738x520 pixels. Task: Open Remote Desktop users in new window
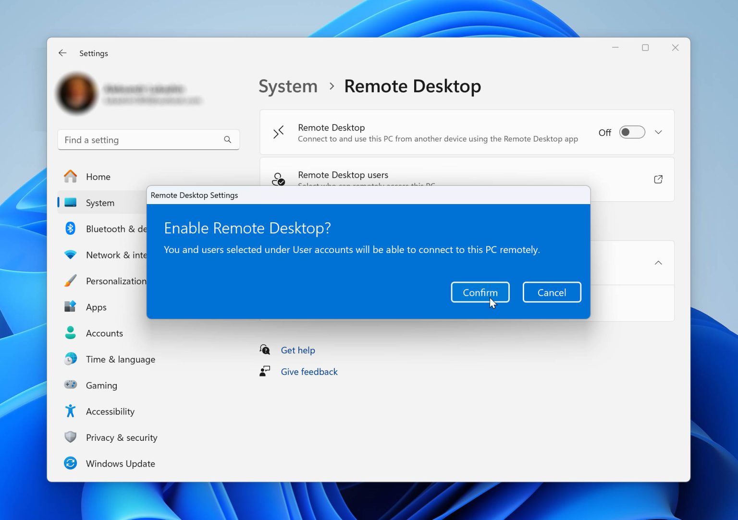coord(658,179)
